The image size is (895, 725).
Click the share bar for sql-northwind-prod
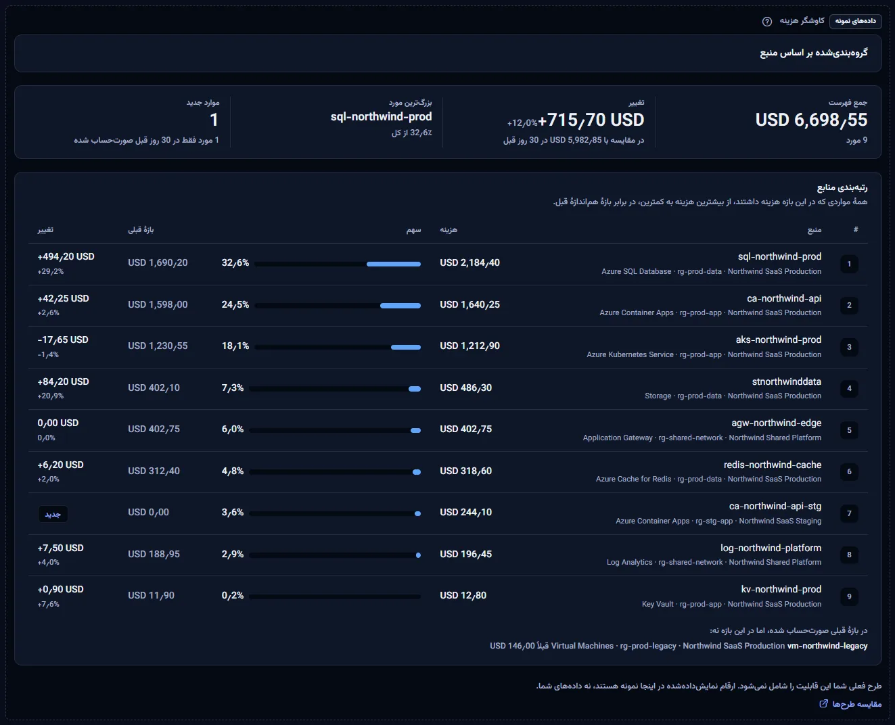338,264
